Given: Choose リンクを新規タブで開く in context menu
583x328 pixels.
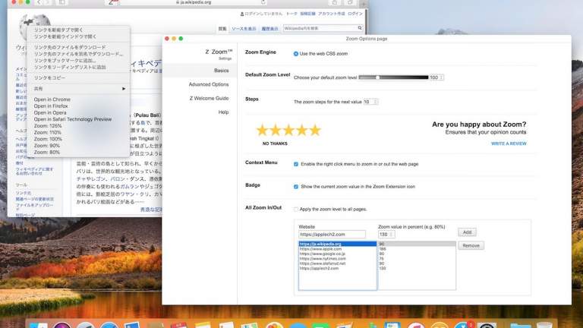Looking at the screenshot, I should (58, 30).
